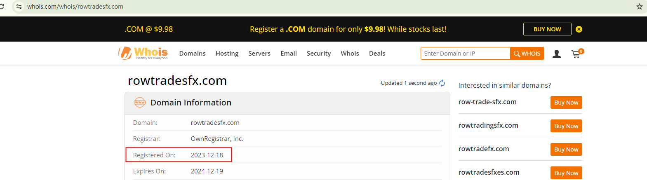The width and height of the screenshot is (647, 180).
Task: Click the browser address bar URL
Action: click(75, 7)
